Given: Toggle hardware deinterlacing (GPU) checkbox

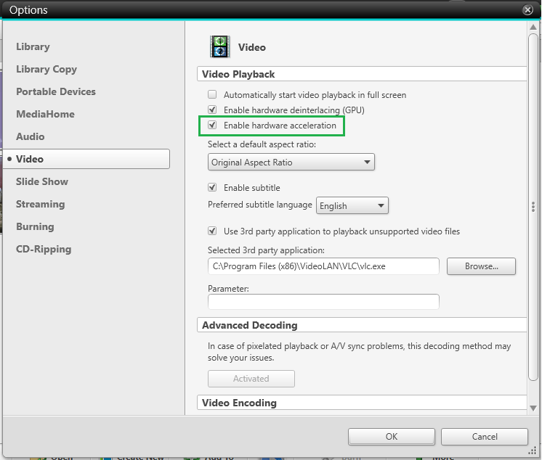Looking at the screenshot, I should 213,110.
